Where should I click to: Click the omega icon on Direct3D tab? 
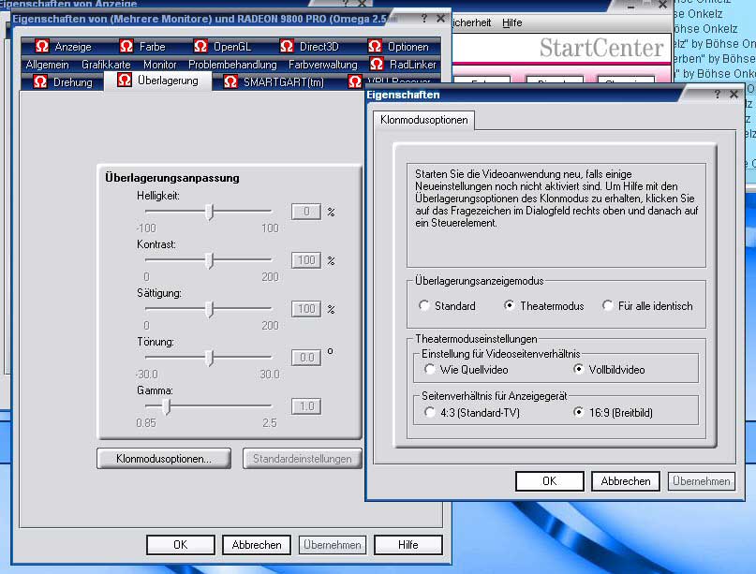click(x=287, y=46)
